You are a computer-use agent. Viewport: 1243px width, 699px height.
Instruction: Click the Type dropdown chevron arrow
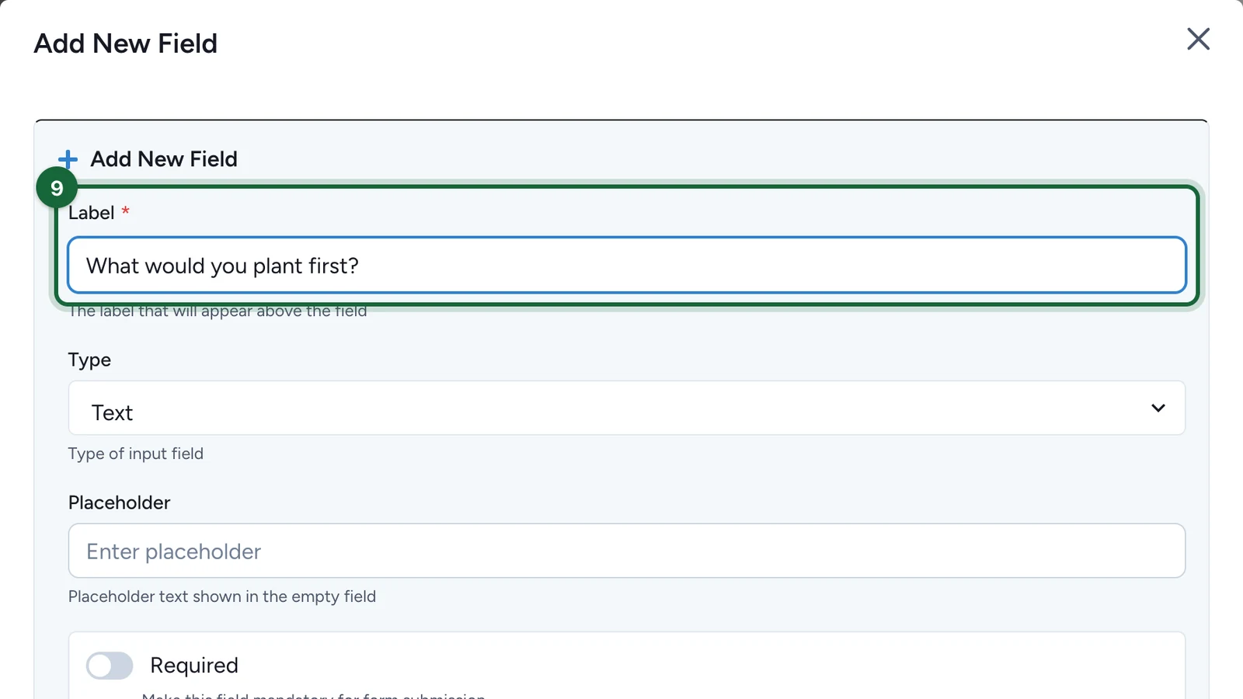(1158, 409)
